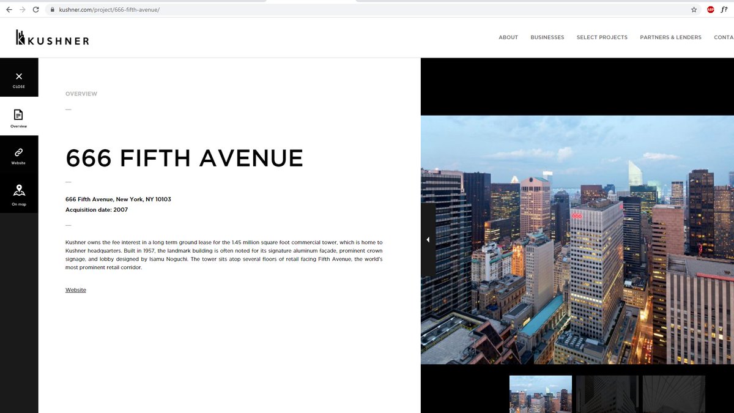Click the OVERVIEW section label

click(x=81, y=94)
